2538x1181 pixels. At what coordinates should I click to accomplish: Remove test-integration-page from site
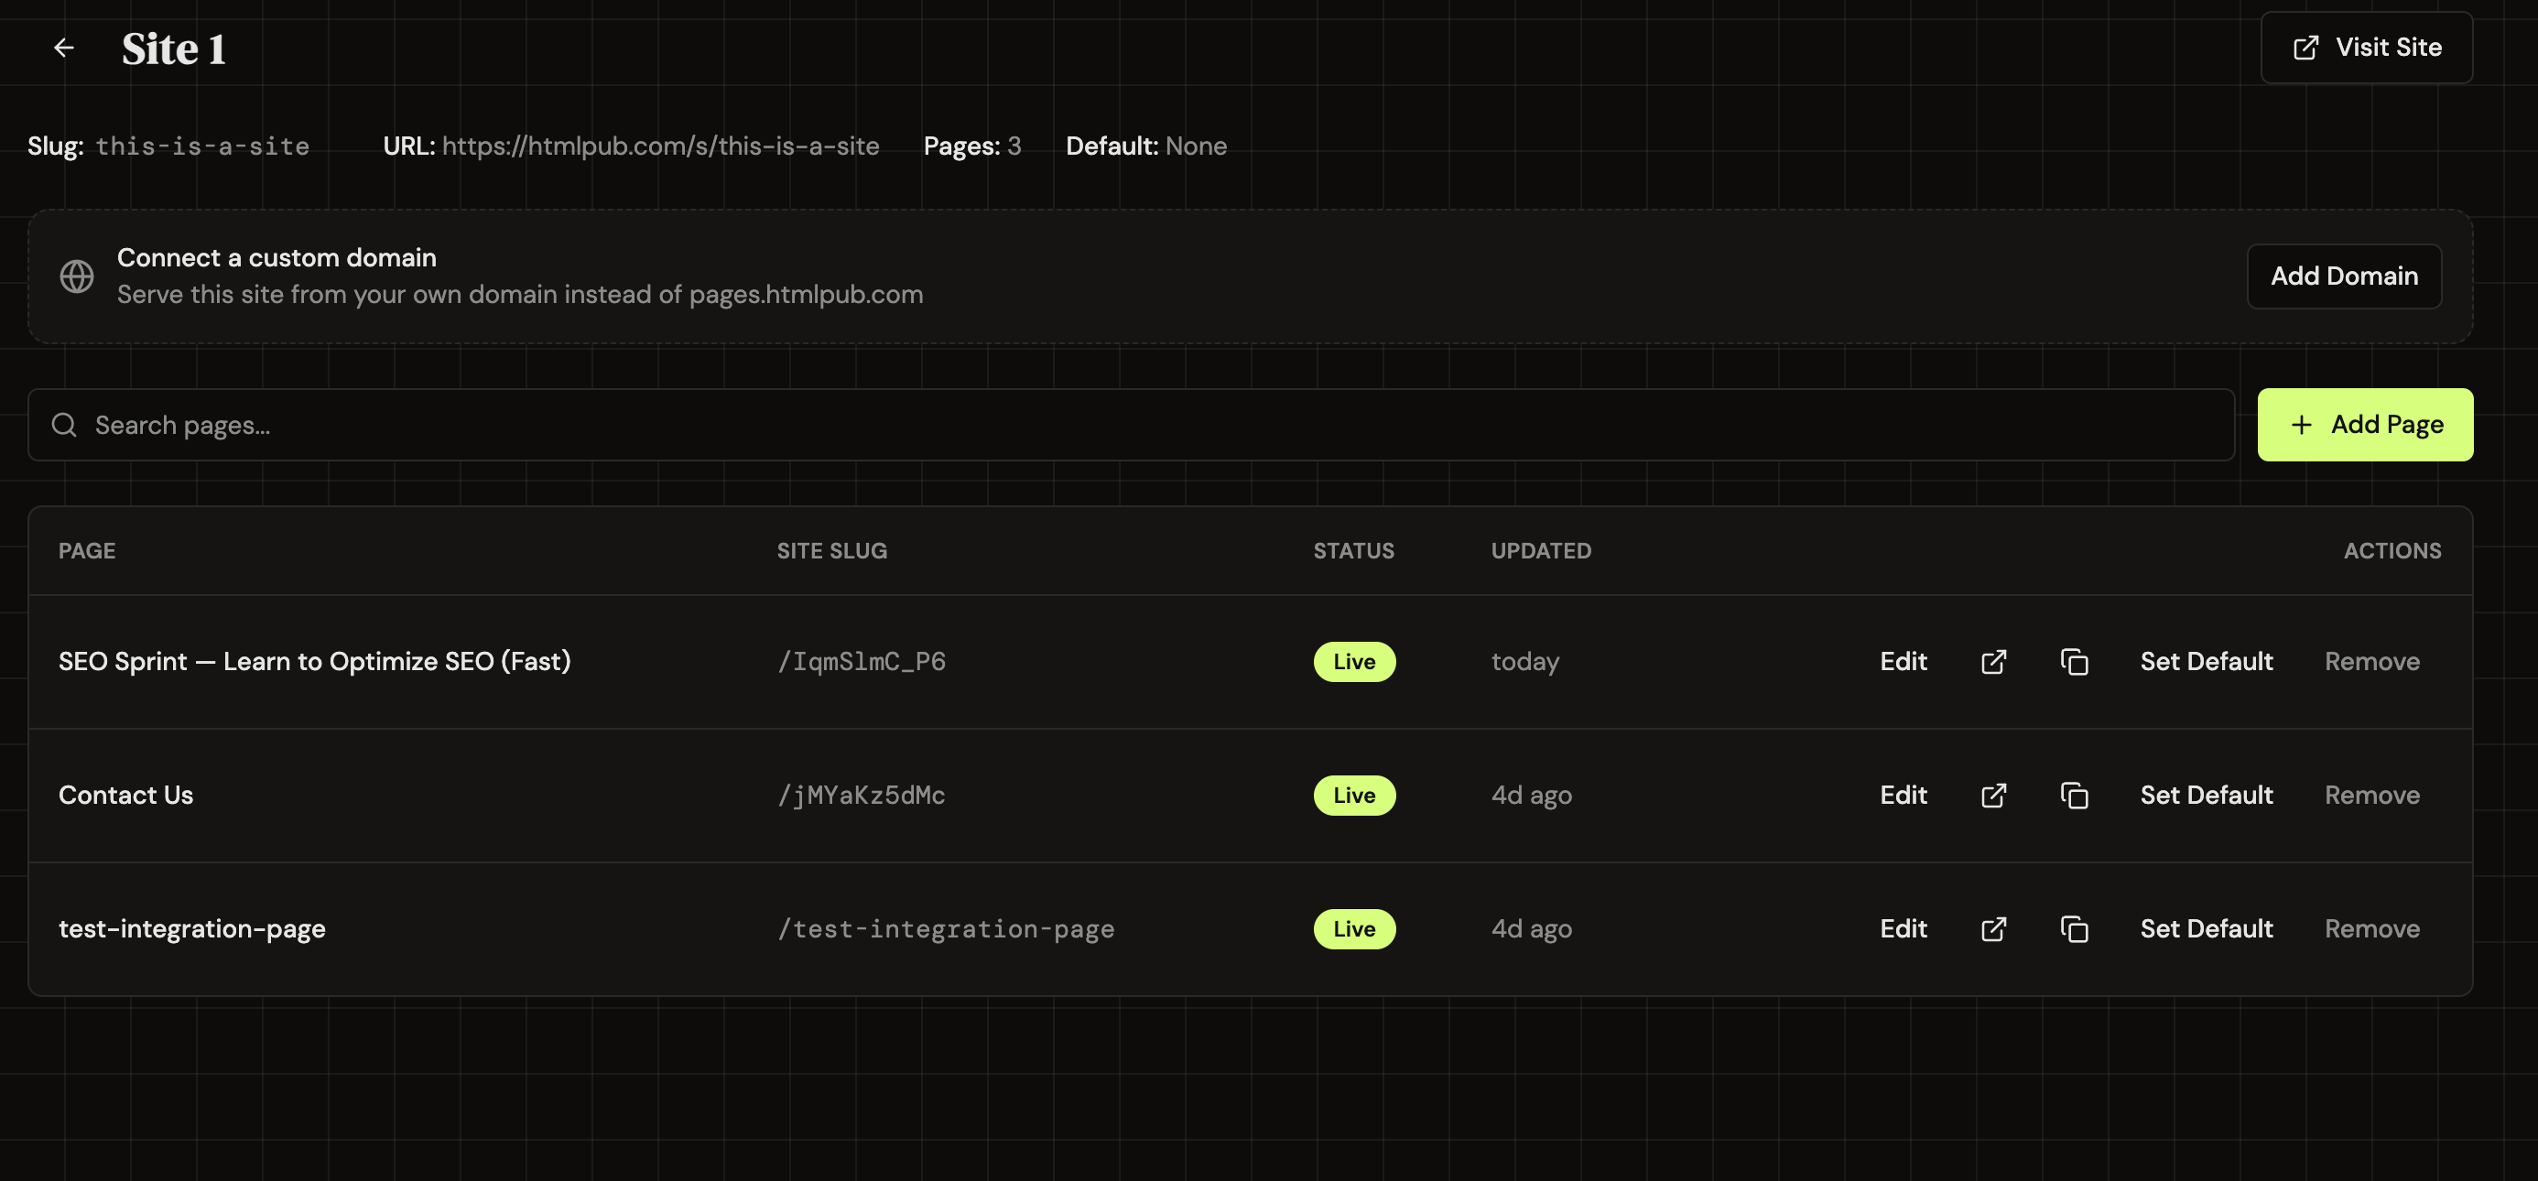(2371, 929)
